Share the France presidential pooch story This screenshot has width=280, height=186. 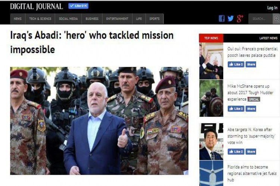[251, 64]
